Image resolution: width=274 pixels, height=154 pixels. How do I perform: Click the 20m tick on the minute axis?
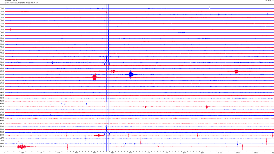184,153
